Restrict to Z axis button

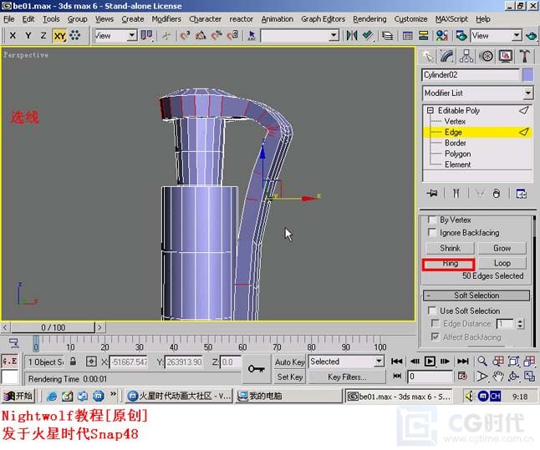[x=43, y=35]
